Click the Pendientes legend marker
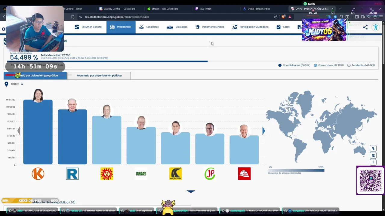Screen dimensions: 385x216 (x=349, y=65)
